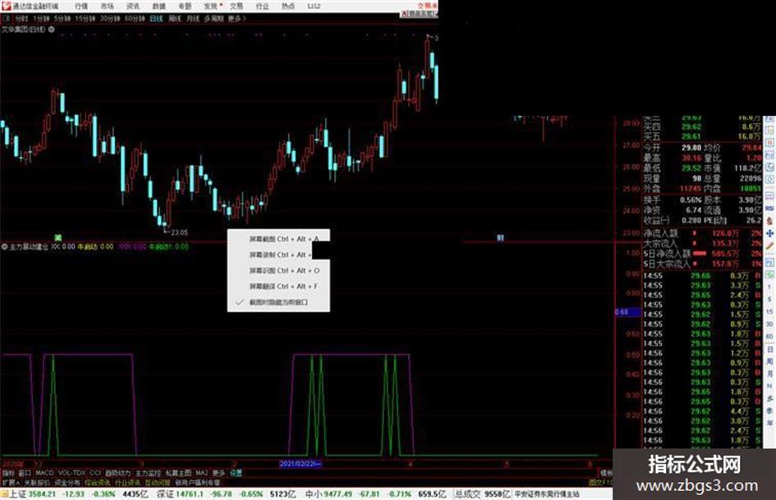
Task: Select the MACD indicator tab
Action: tap(44, 473)
